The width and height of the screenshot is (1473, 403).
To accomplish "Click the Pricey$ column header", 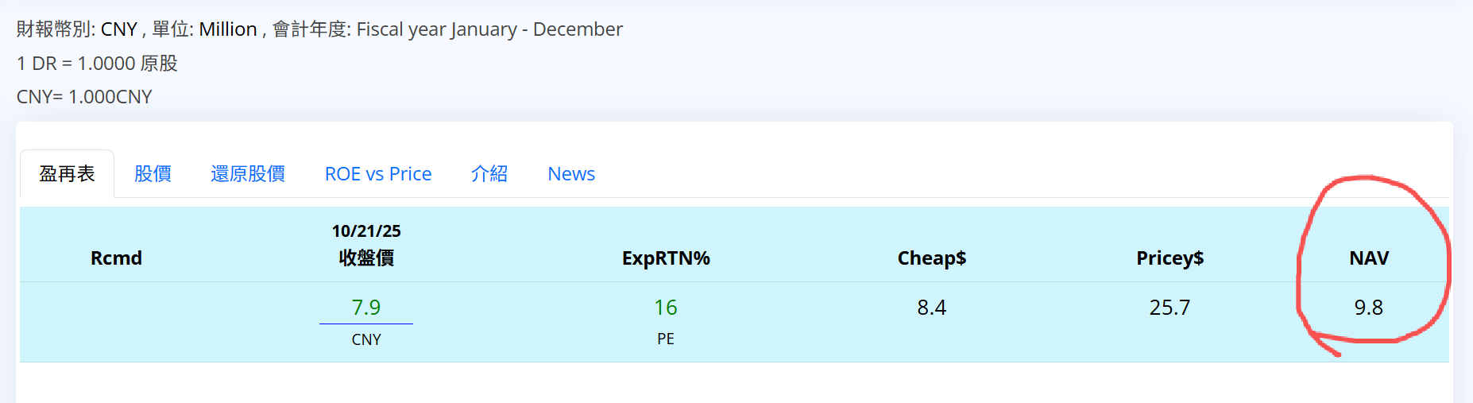I will 1170,258.
